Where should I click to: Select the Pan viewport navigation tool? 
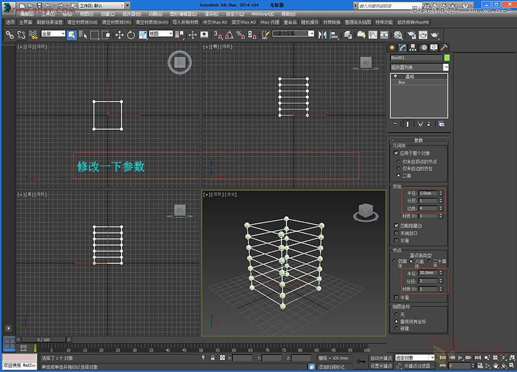[496, 365]
